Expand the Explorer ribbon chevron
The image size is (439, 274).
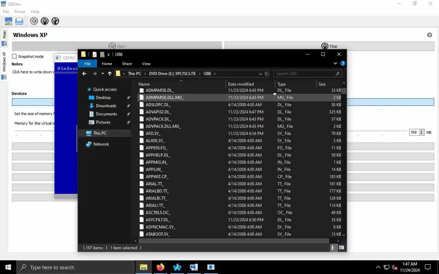[335, 63]
